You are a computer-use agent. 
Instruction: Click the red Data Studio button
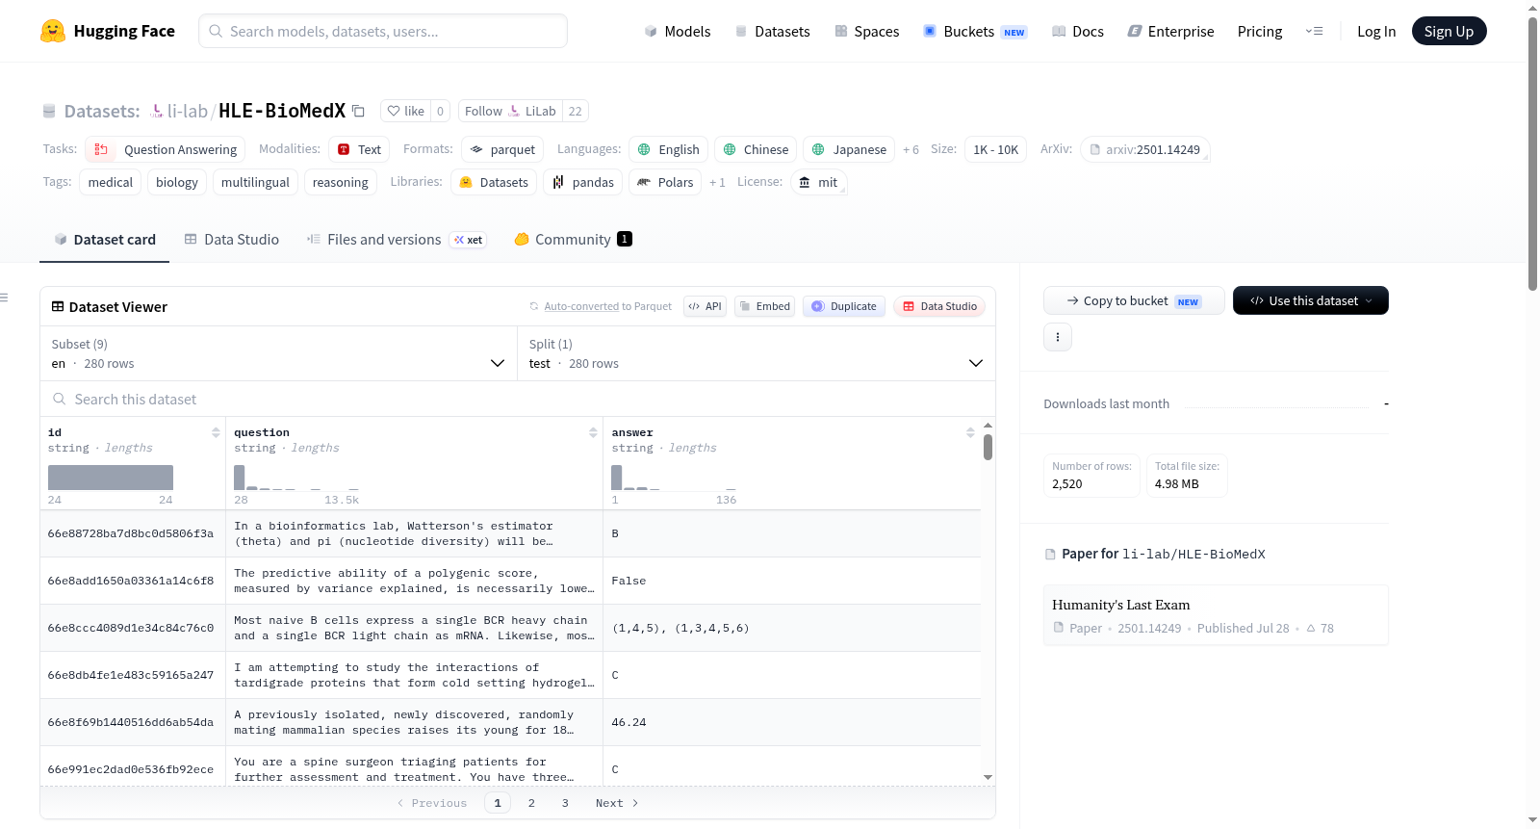939,306
